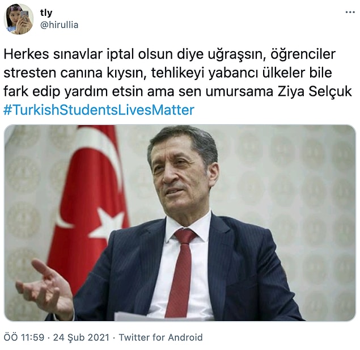Screen dimensions: 360x350
Task: Click the word stresten in the tweet
Action: [x=30, y=73]
